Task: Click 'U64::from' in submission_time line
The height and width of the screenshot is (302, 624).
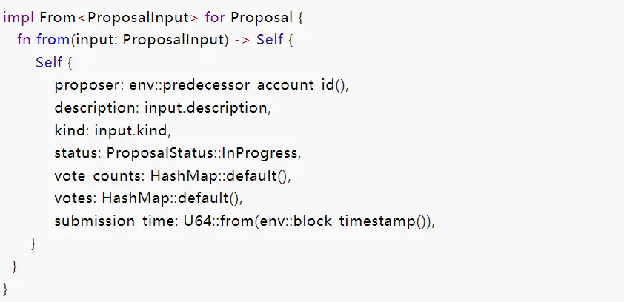Action: coord(218,221)
